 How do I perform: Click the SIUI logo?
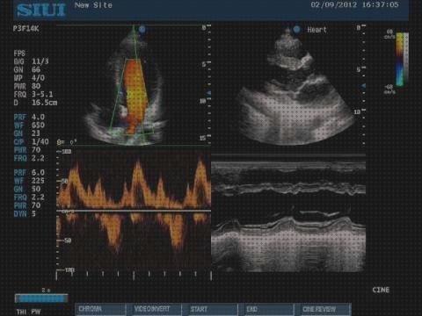tap(40, 10)
